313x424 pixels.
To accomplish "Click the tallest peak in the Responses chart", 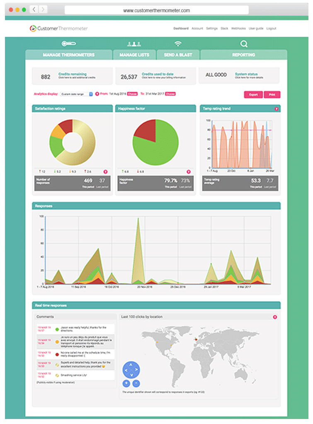I will pyautogui.click(x=138, y=219).
